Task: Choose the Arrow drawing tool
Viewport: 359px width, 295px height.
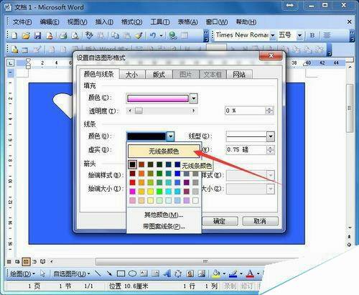Action: pyautogui.click(x=109, y=273)
